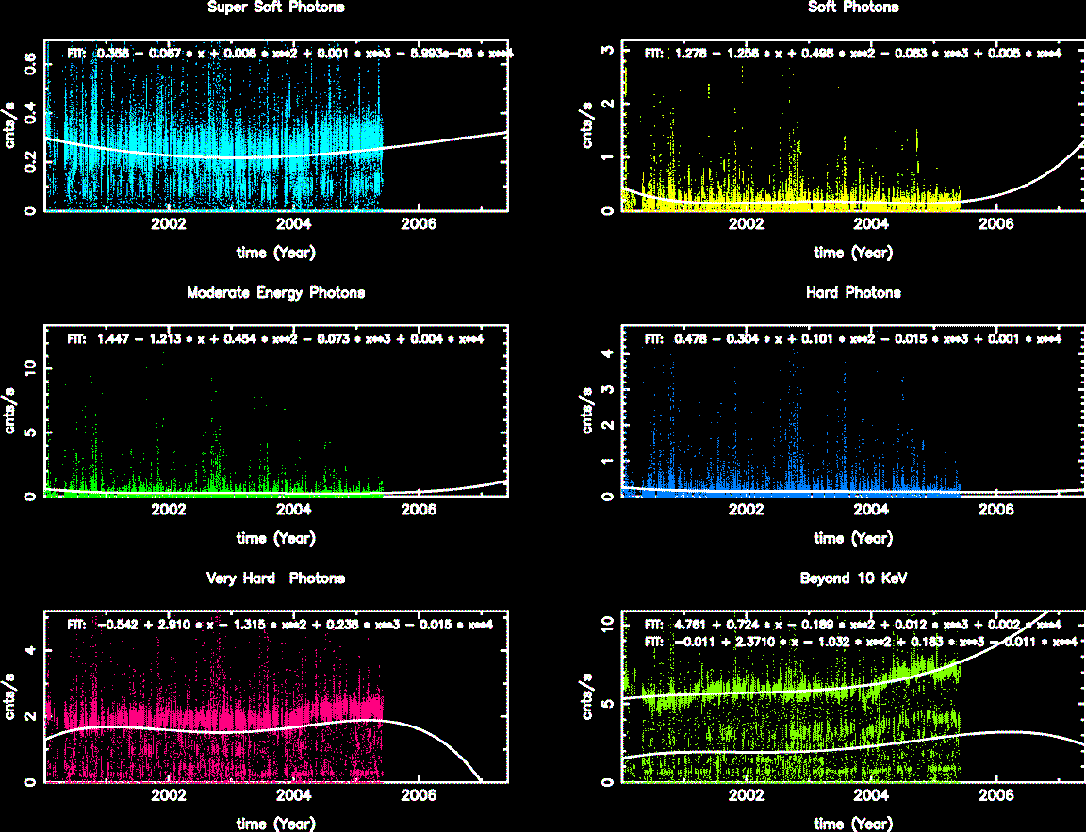Click the FIT equation in Moderate Energy plot
The image size is (1086, 832).
coord(275,338)
